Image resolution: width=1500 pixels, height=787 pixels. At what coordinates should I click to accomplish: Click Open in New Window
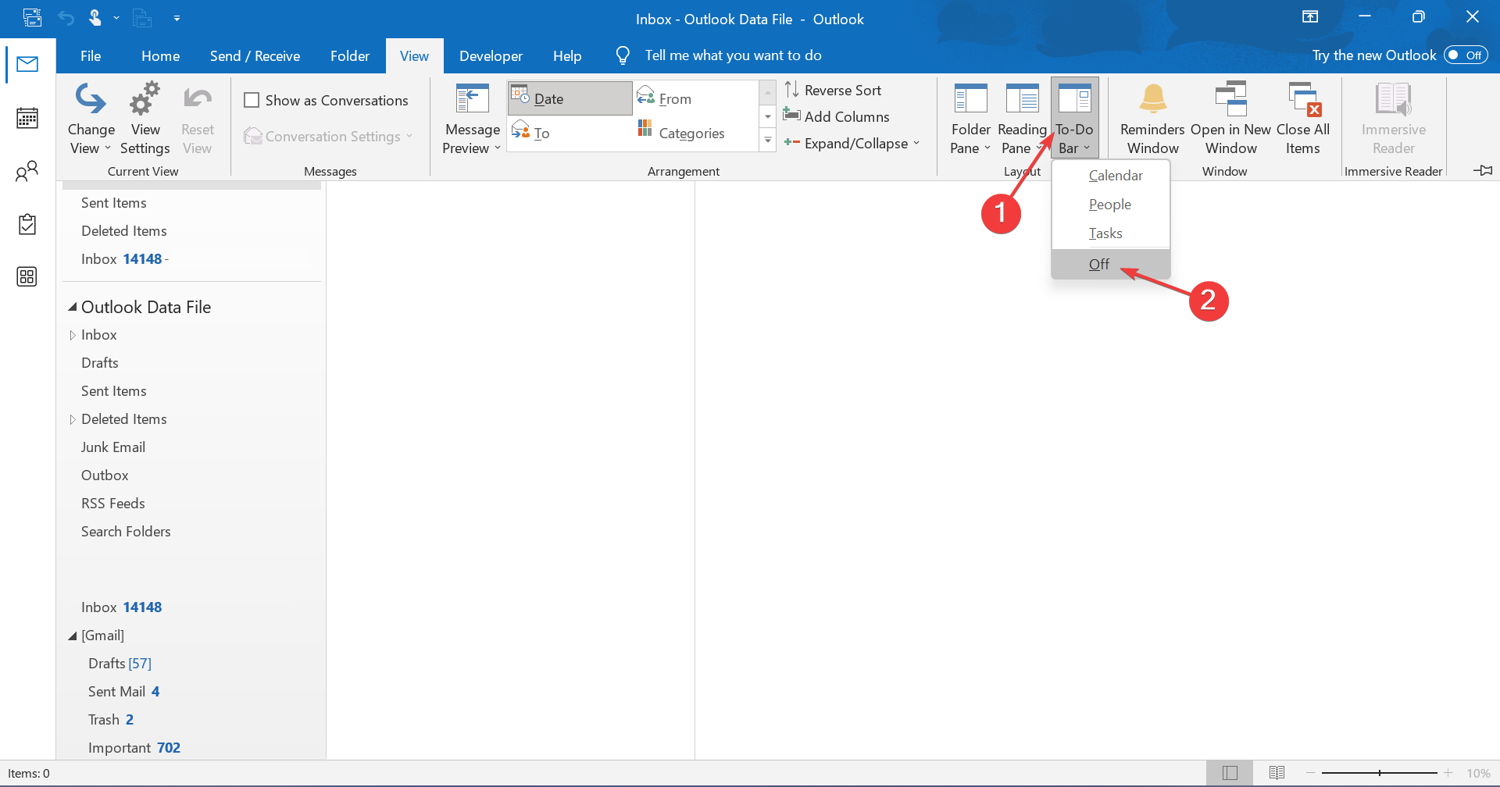tap(1230, 119)
